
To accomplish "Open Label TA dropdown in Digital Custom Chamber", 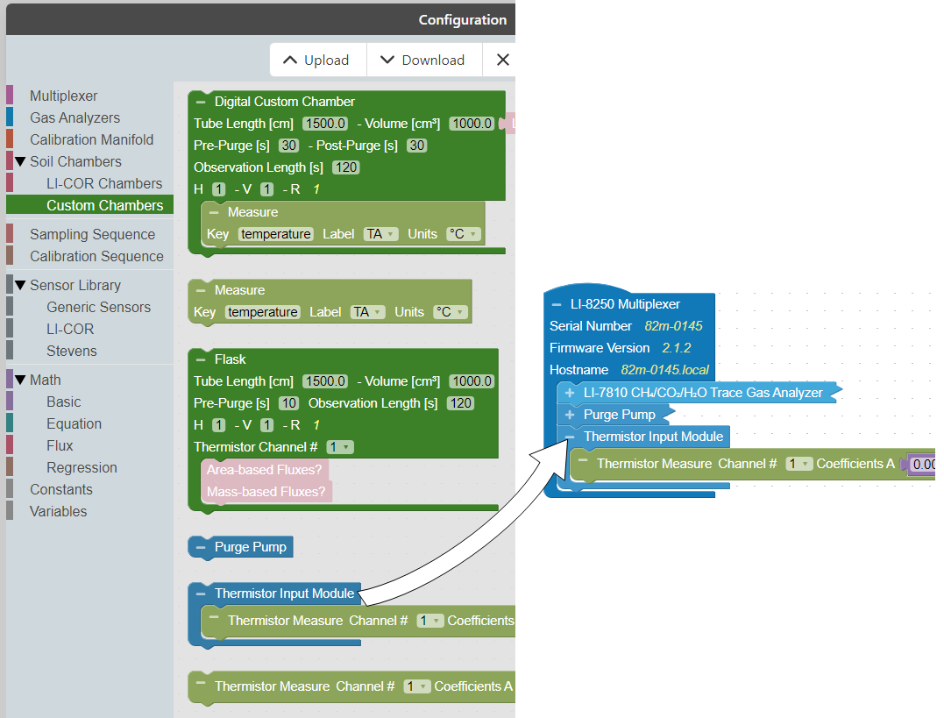I will pyautogui.click(x=380, y=234).
